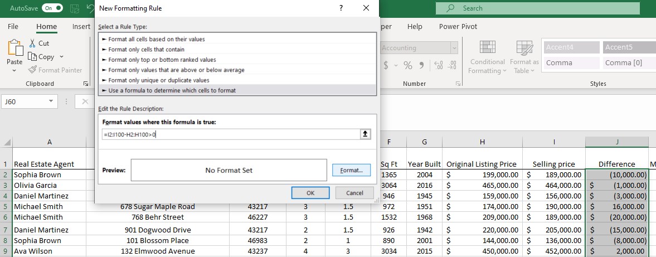This screenshot has width=656, height=257.
Task: Click the Format... button
Action: (351, 170)
